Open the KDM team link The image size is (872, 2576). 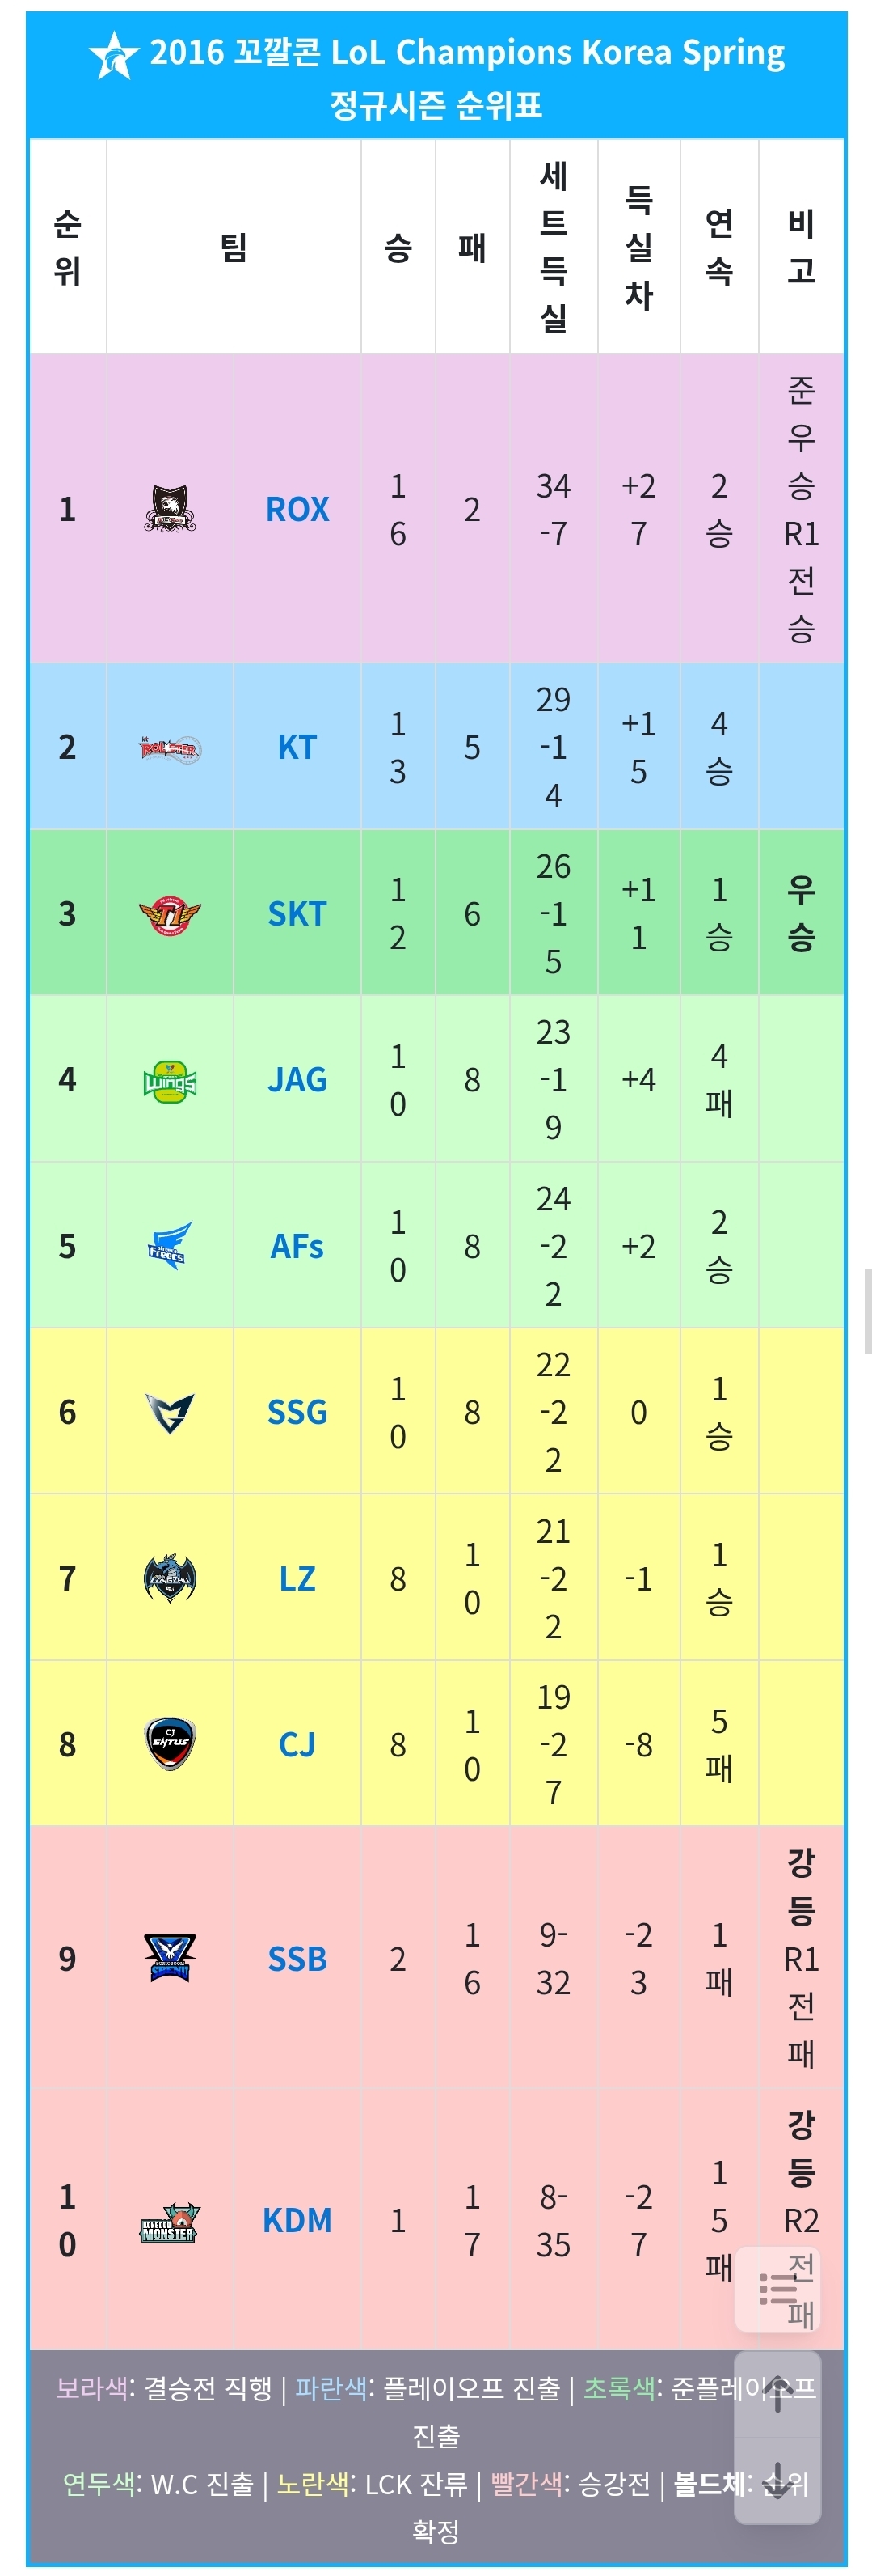click(297, 2220)
